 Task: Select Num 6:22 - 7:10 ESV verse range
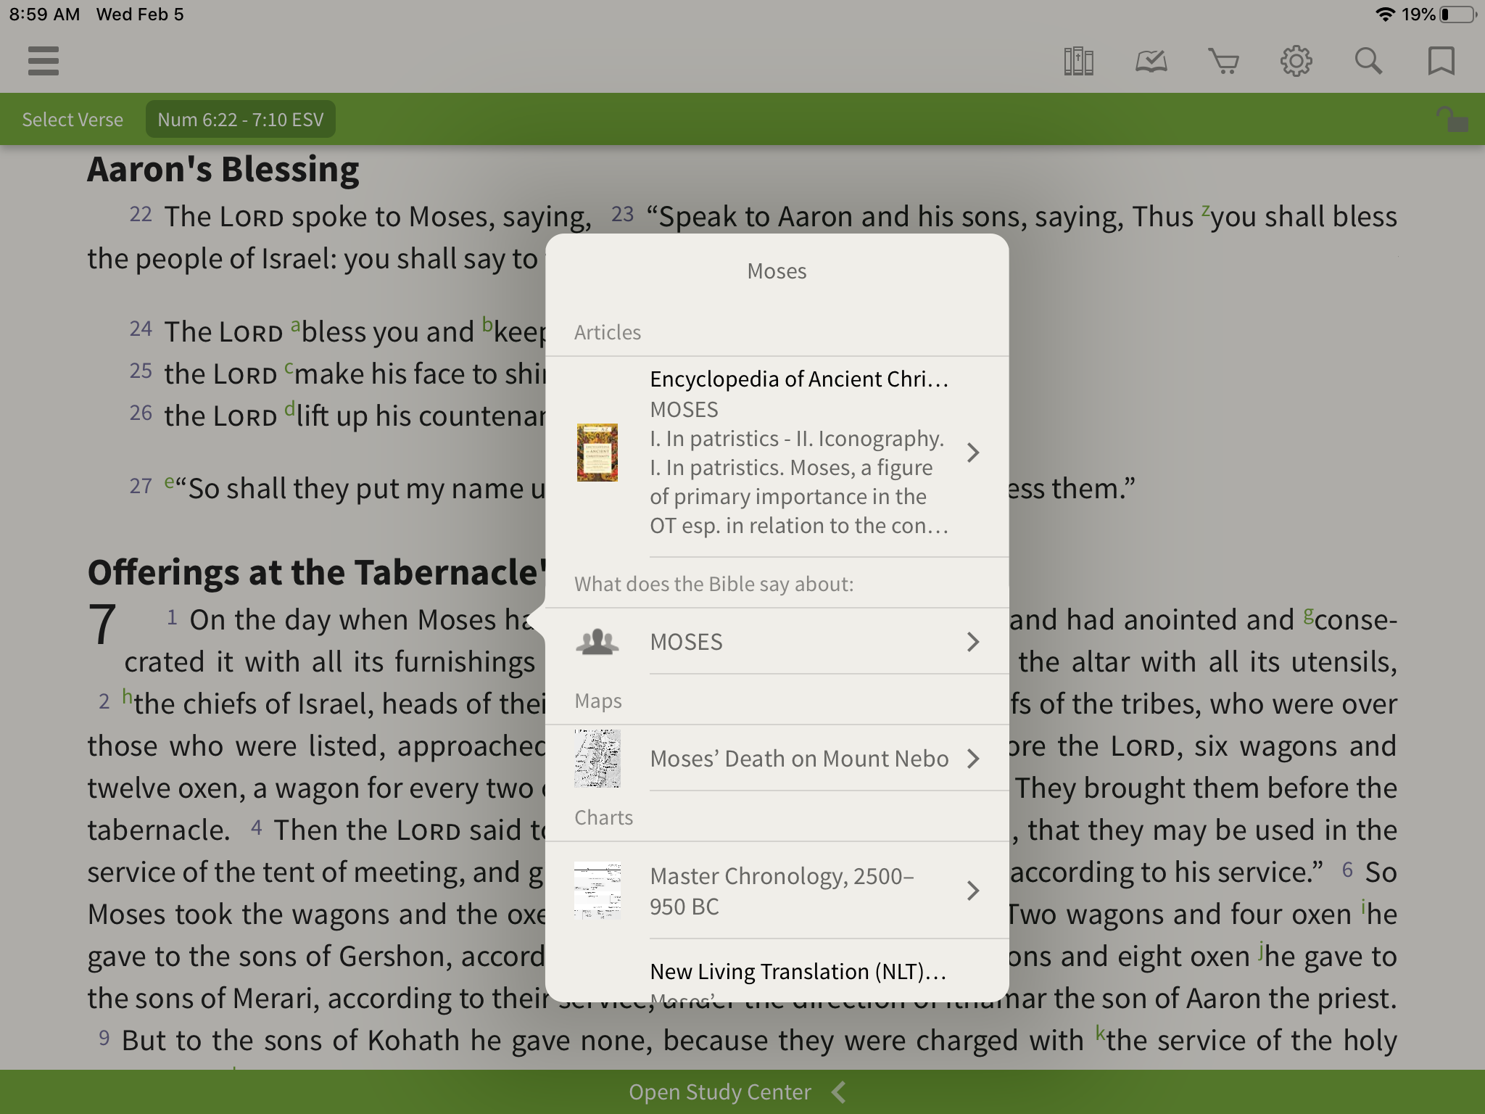tap(239, 120)
